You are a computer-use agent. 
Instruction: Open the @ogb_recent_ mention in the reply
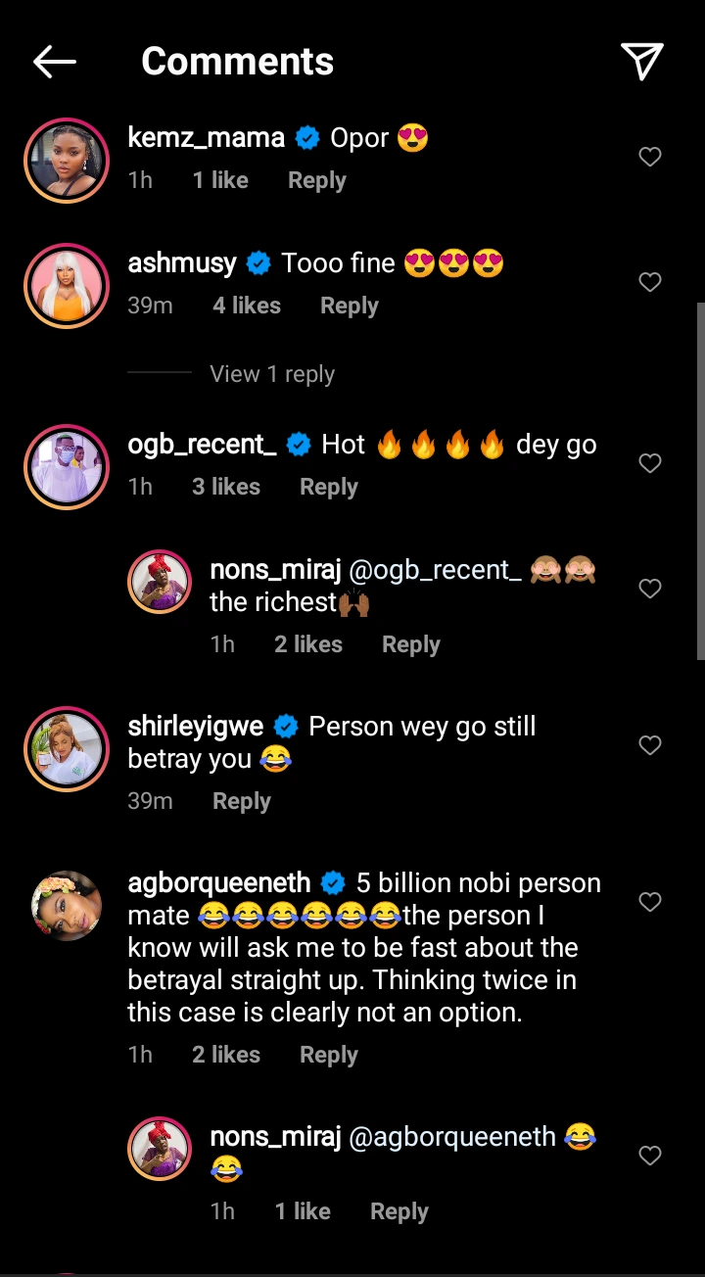pos(435,571)
